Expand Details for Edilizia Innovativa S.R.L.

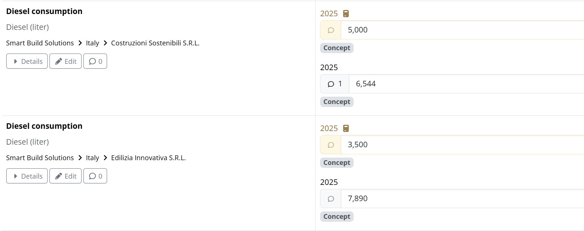point(27,176)
